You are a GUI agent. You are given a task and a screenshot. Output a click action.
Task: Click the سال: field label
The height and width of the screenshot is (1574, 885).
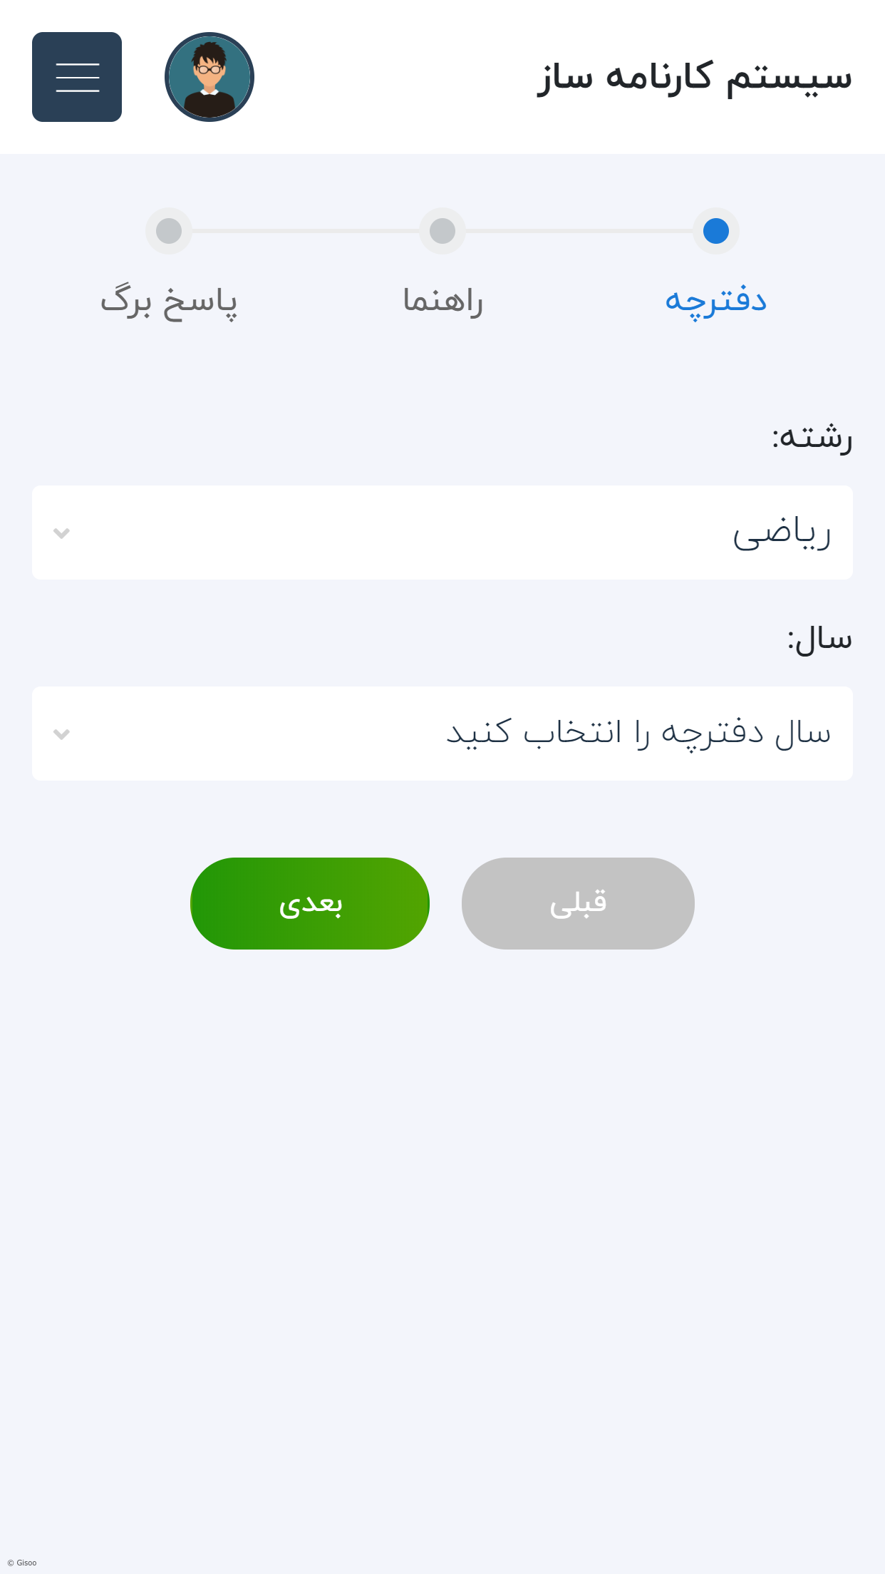819,639
